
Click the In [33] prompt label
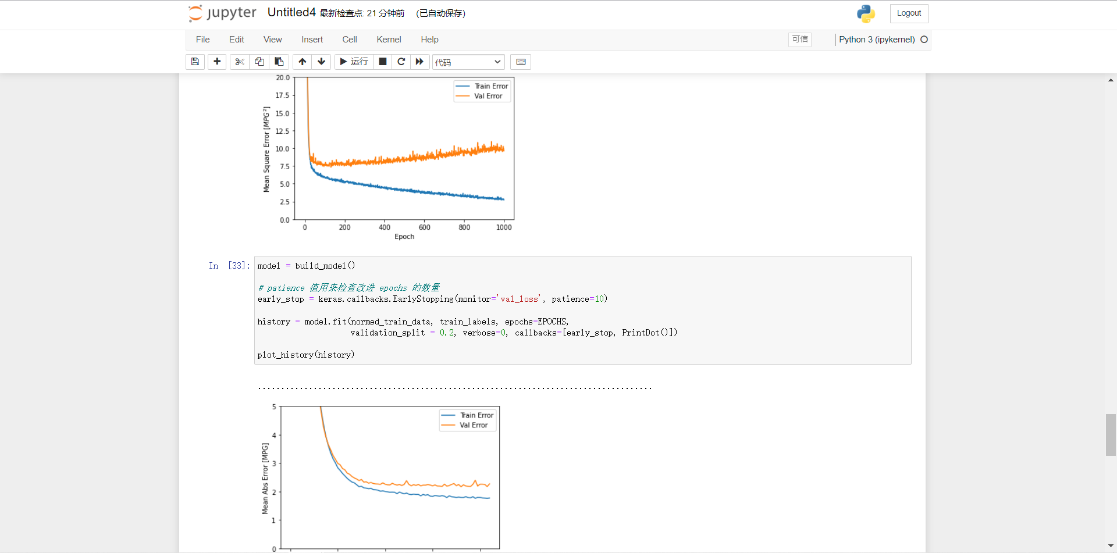pos(229,266)
